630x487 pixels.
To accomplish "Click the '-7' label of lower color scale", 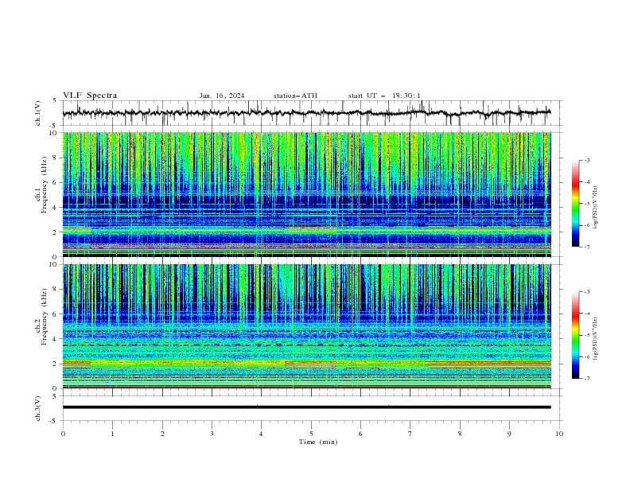I will pyautogui.click(x=587, y=378).
